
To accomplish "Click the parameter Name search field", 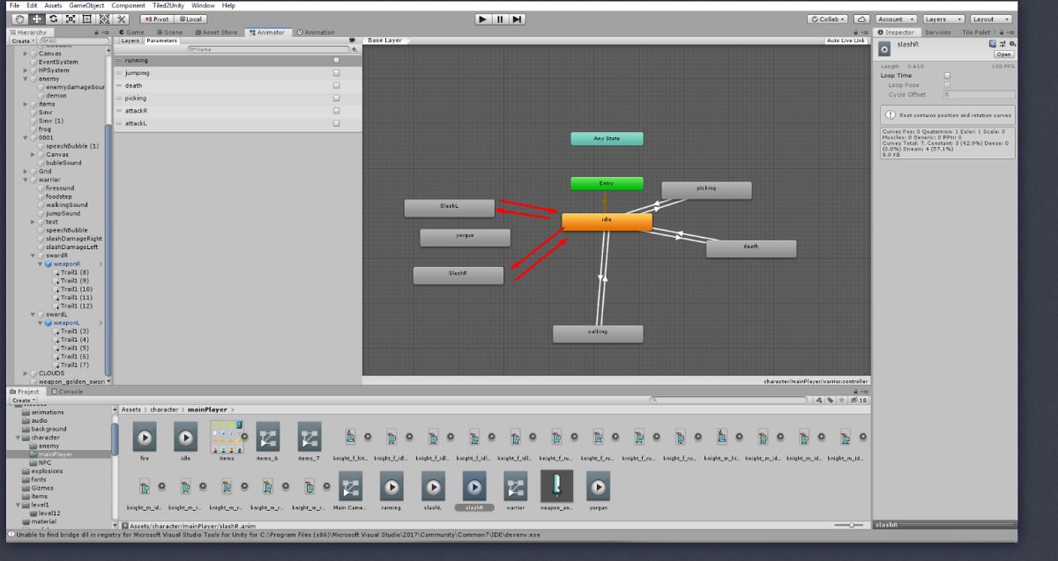I will (267, 49).
